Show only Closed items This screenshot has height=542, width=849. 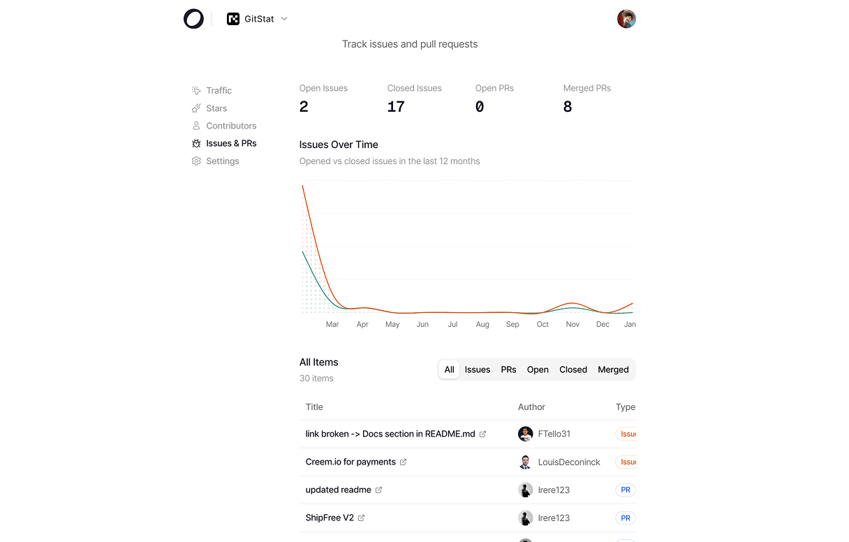[573, 369]
